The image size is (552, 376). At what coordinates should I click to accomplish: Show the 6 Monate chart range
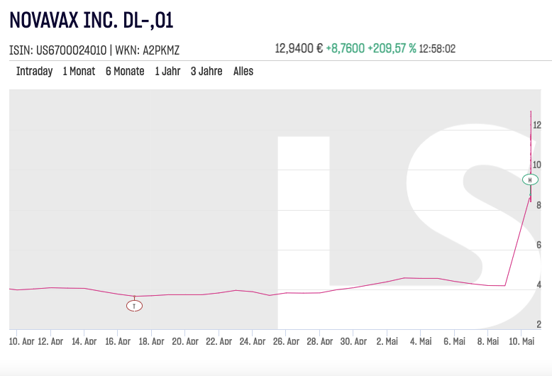tap(125, 72)
